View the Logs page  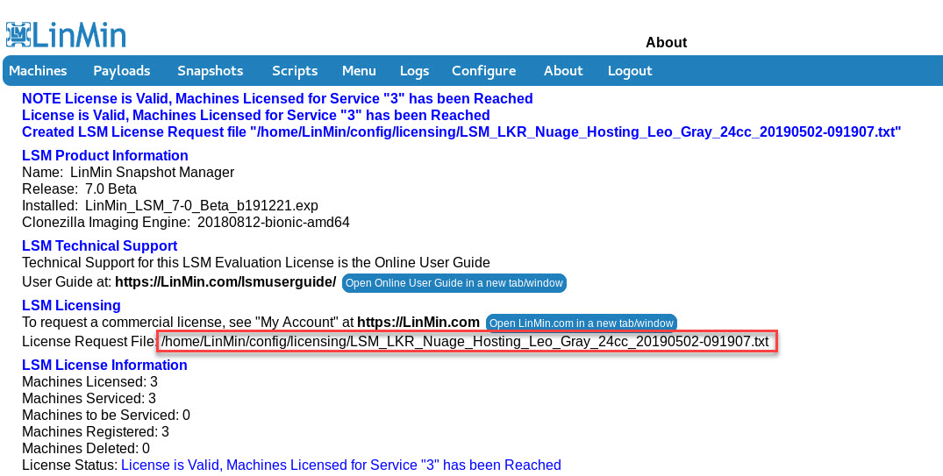tap(414, 71)
